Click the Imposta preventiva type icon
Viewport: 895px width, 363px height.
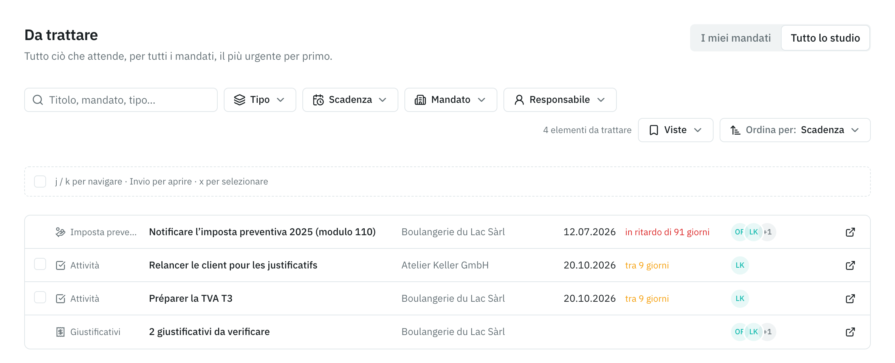[60, 232]
